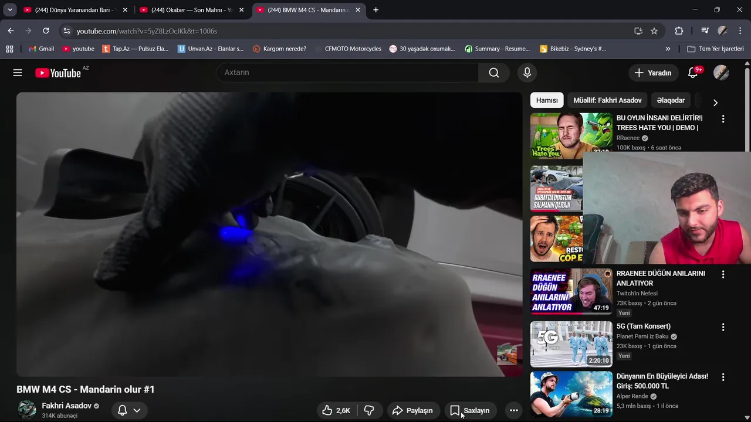Open the 30 yaşadək oxumalı bookmark
Screen dimensions: 751x422
tap(422, 49)
